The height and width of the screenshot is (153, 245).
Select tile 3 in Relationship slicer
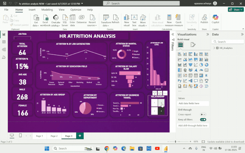(x=161, y=103)
